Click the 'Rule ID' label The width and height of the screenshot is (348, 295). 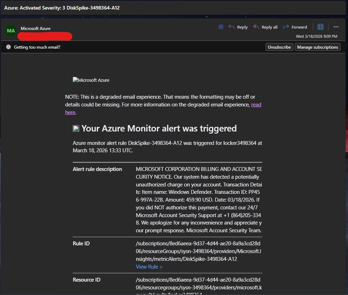coord(81,244)
